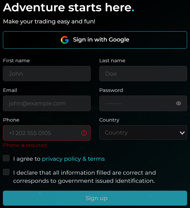Focus the Password input field

click(x=136, y=103)
